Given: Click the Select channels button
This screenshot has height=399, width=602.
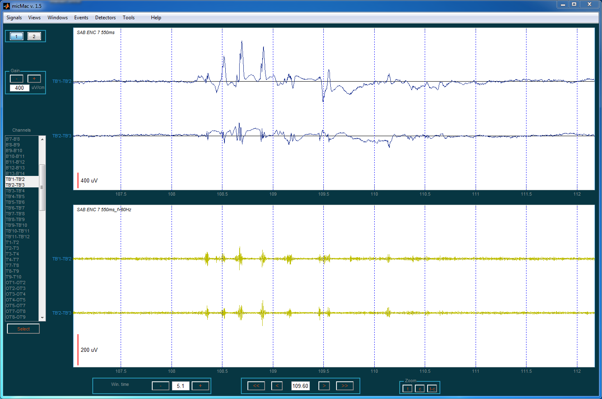Looking at the screenshot, I should [23, 329].
